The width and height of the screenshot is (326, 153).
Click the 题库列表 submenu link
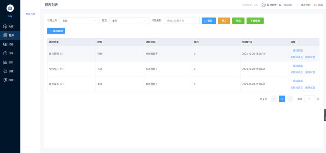click(x=30, y=14)
